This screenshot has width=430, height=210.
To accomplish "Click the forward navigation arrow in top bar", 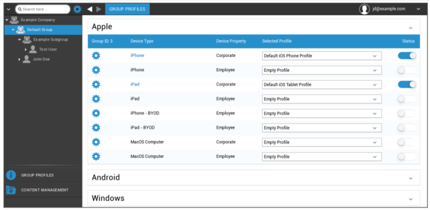I will coord(99,9).
